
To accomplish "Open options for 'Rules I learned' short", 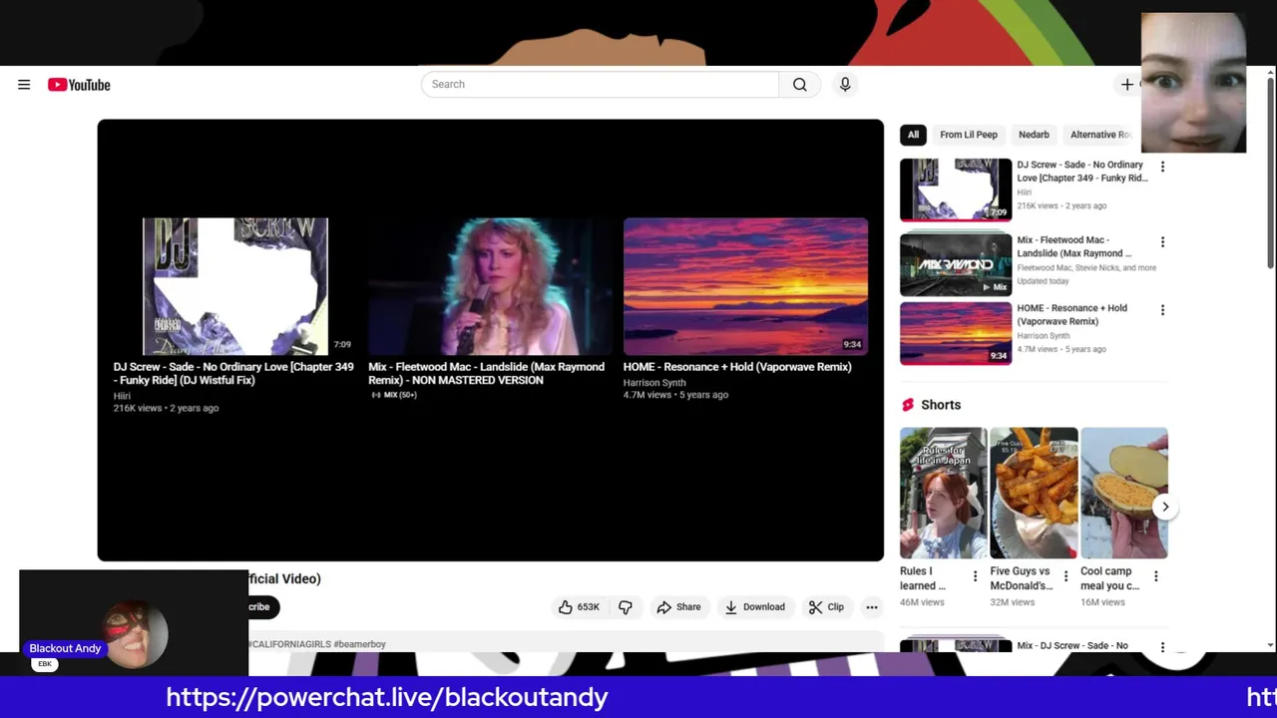I will tap(975, 576).
